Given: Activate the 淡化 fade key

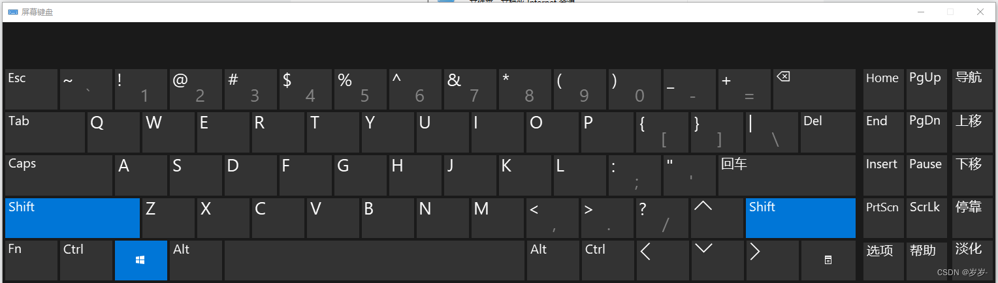Looking at the screenshot, I should pos(972,260).
